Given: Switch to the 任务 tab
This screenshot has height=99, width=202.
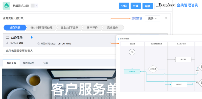Looking at the screenshot, I should (x=46, y=63).
